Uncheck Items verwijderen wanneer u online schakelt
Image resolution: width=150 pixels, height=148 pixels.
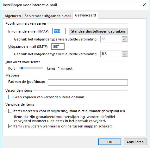tap(10, 126)
